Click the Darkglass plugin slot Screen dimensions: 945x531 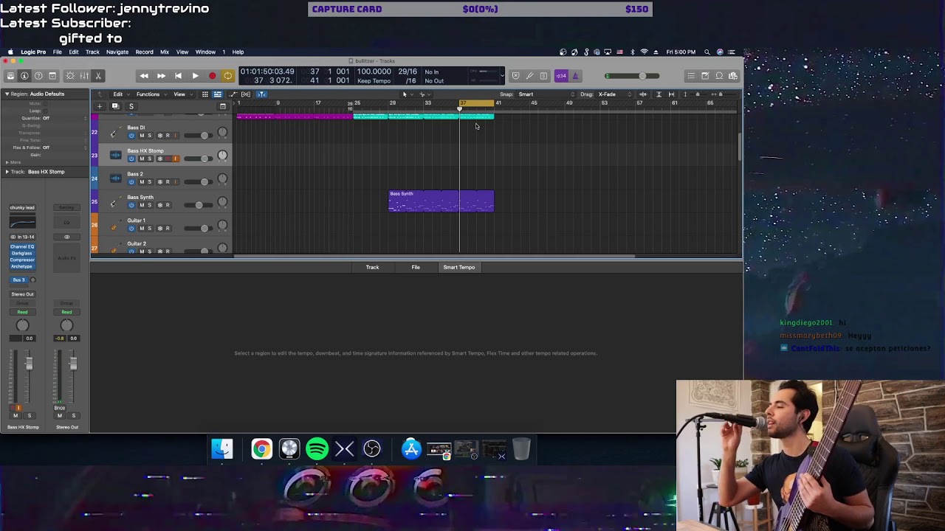pos(22,253)
